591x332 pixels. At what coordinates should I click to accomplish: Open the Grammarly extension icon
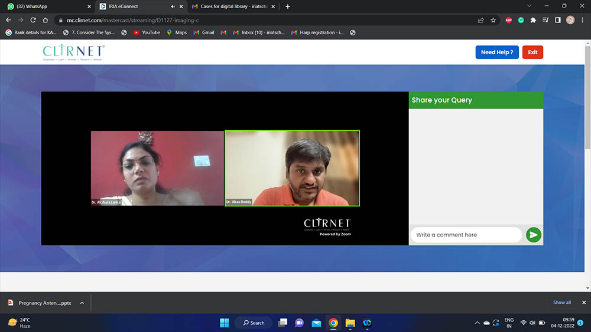(521, 20)
